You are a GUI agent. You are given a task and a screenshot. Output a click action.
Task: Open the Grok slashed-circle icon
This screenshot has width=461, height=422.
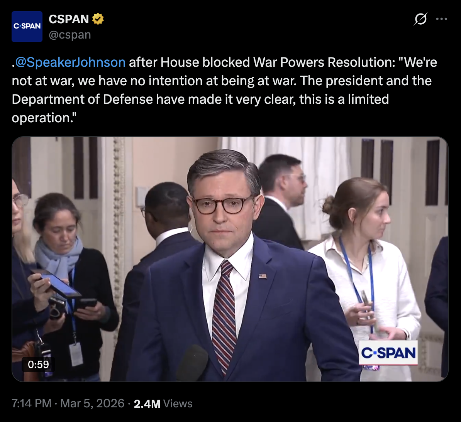420,19
